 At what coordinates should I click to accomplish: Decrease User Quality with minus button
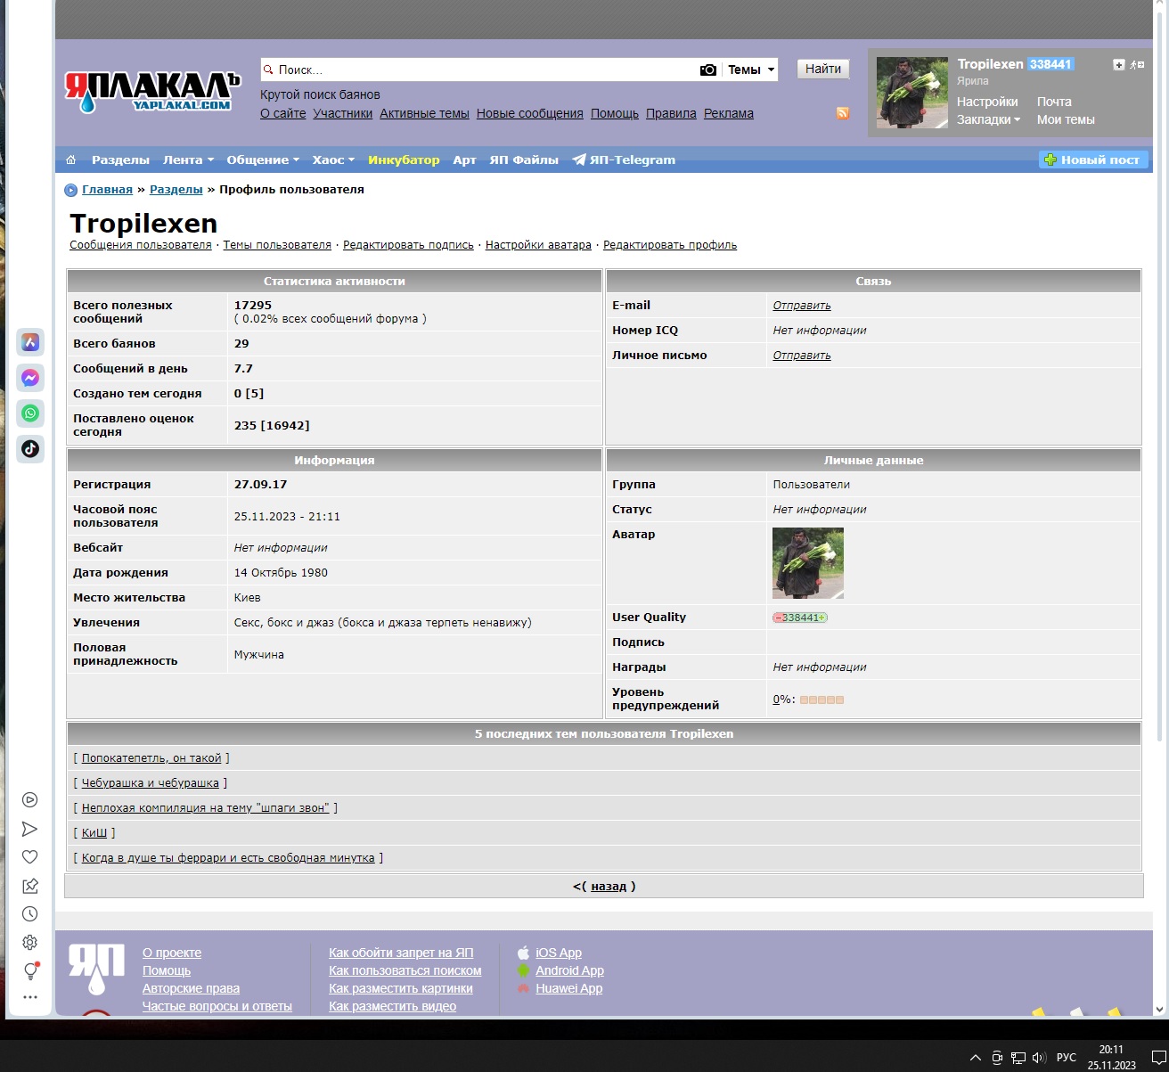click(778, 618)
